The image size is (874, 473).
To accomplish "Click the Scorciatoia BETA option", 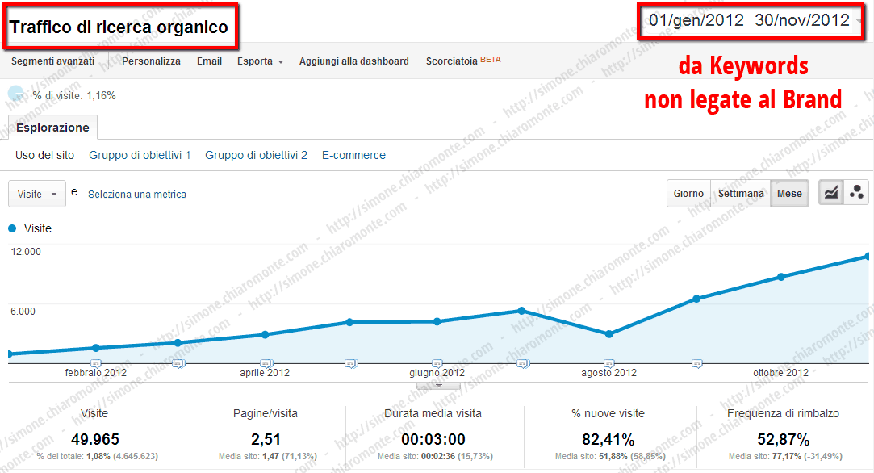I will click(x=463, y=61).
